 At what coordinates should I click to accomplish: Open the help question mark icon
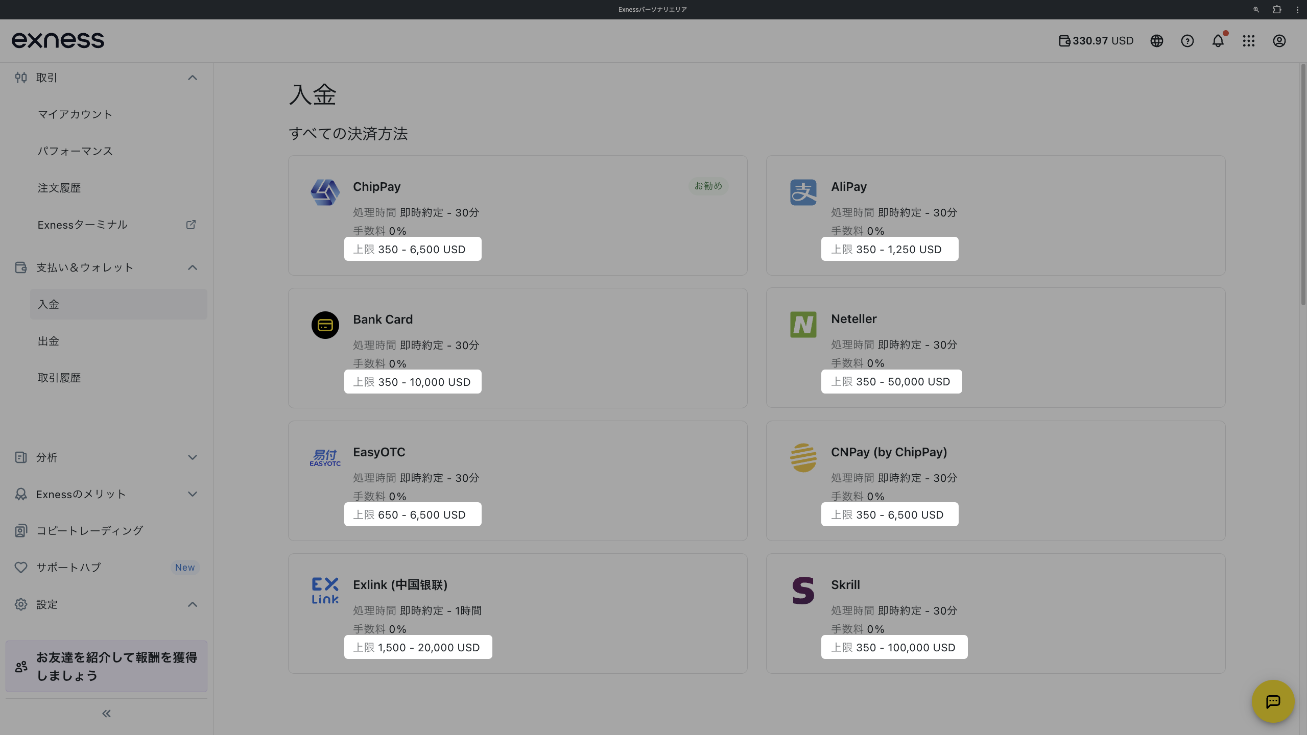1187,41
